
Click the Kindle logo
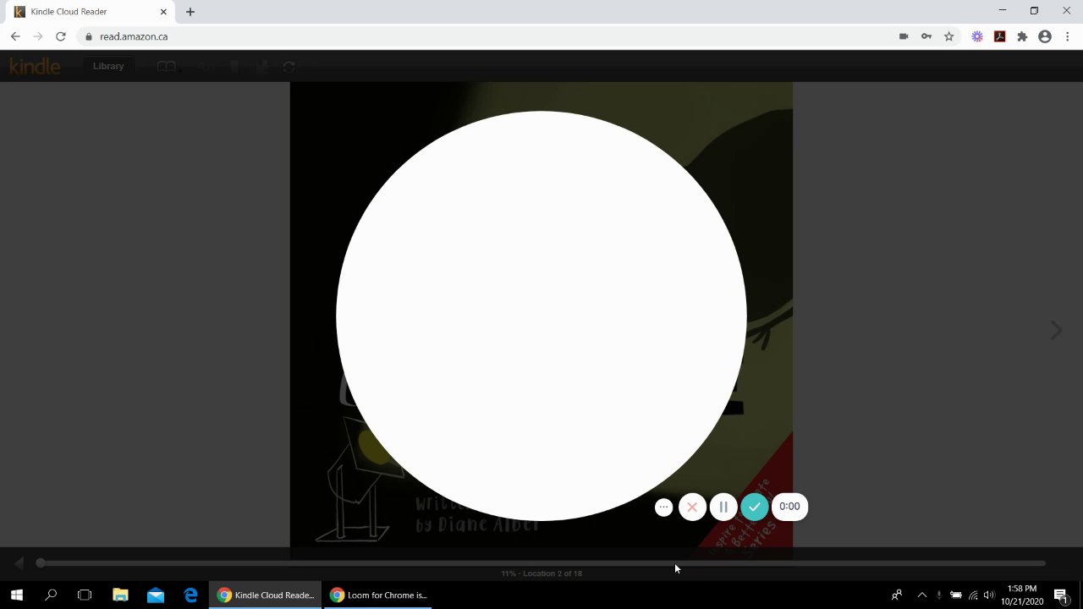35,66
